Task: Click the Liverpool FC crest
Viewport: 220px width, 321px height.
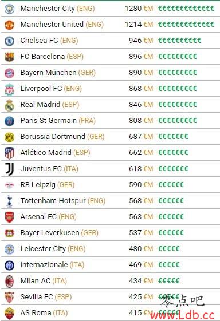Action: (9, 89)
